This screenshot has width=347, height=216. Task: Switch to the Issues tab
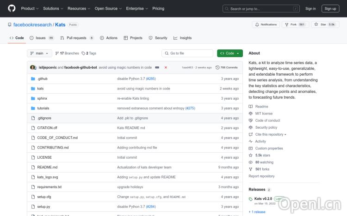(41, 38)
